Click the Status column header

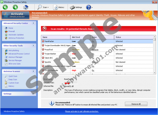(x=134, y=37)
